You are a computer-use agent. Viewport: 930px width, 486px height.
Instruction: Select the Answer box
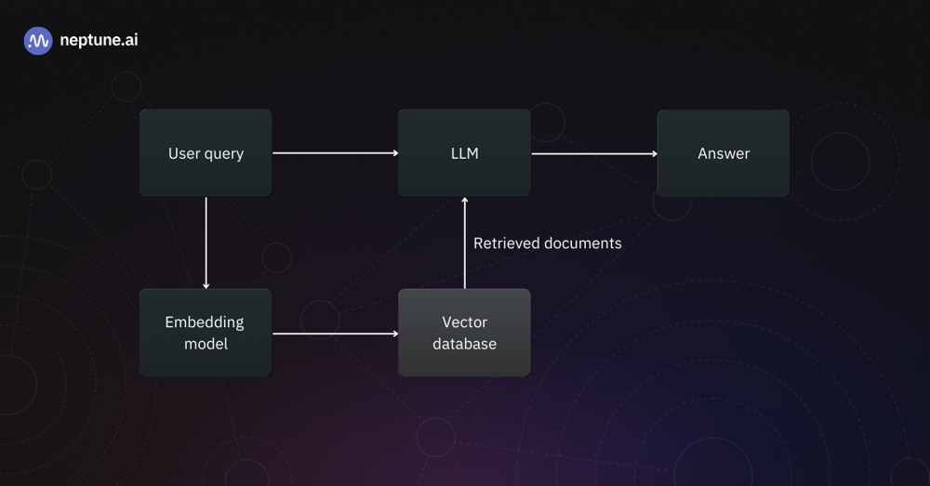(723, 153)
